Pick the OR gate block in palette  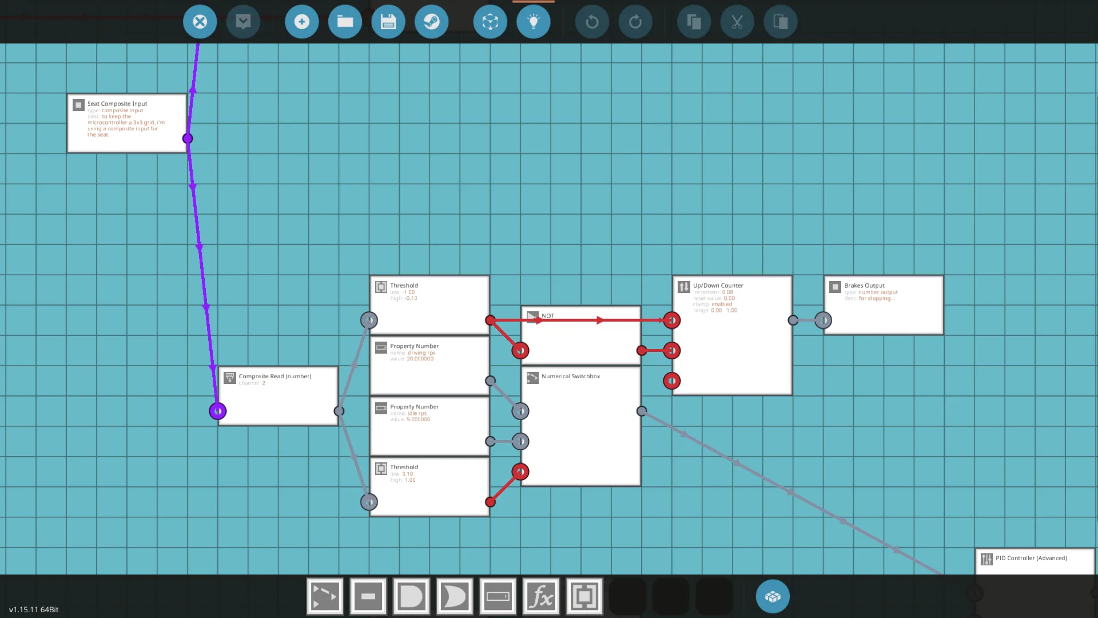click(455, 596)
